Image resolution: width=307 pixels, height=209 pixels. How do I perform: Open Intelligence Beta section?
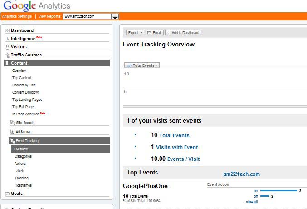[26, 39]
